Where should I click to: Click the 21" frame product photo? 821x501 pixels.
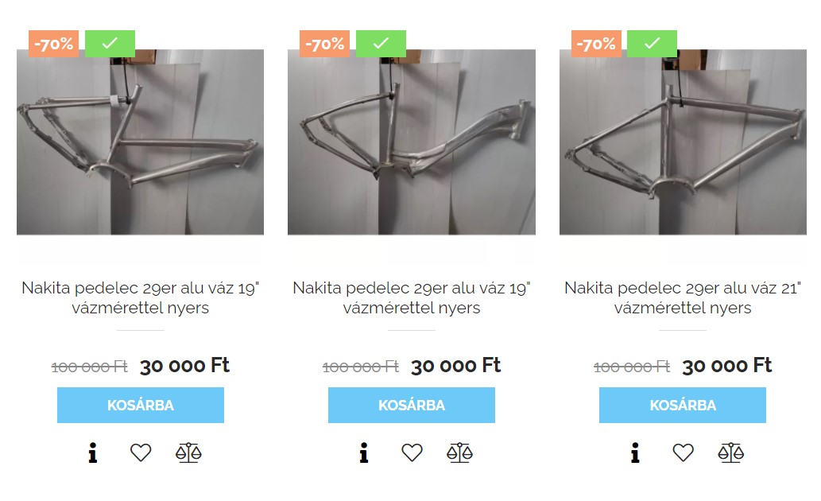point(683,142)
